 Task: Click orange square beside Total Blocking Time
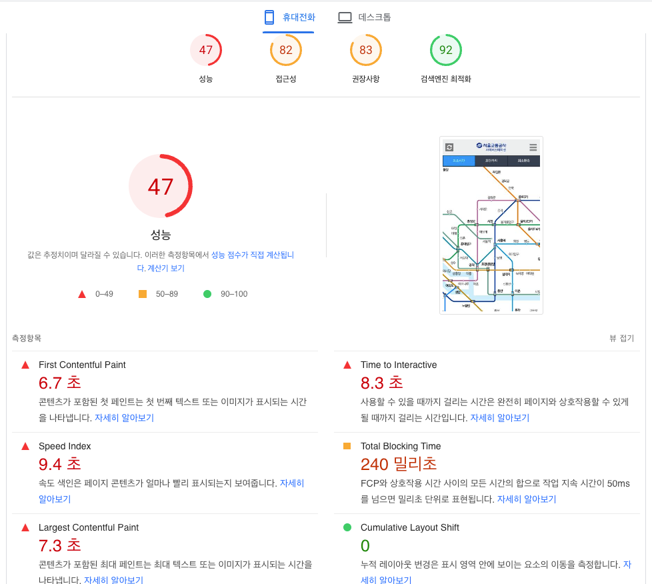(347, 446)
